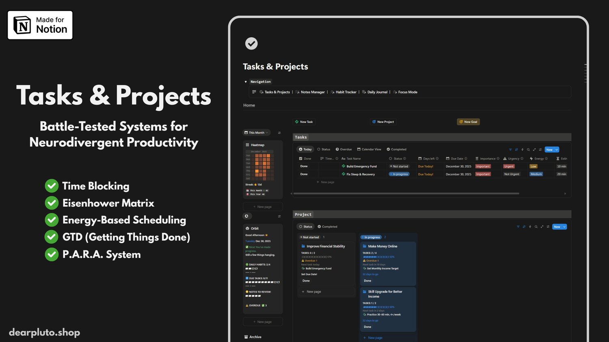This screenshot has height=342, width=609.
Task: Select the Overdue tab in Tasks
Action: coord(343,149)
